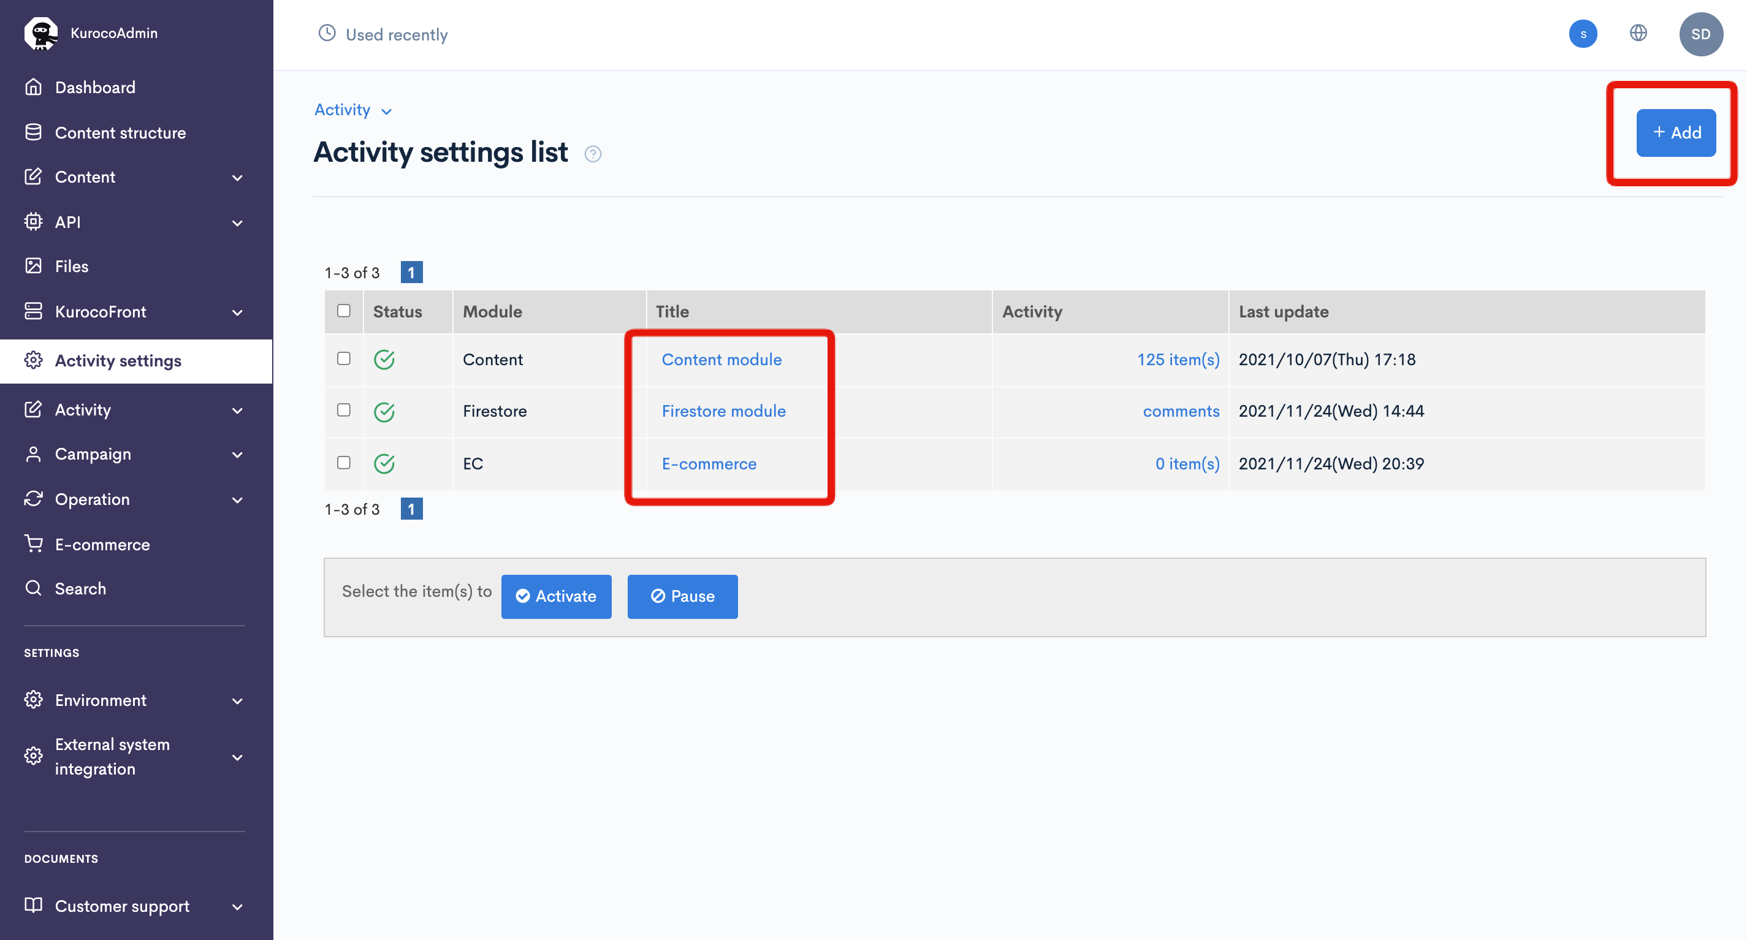Expand the Operation sidebar section
This screenshot has height=940, width=1747.
click(237, 499)
